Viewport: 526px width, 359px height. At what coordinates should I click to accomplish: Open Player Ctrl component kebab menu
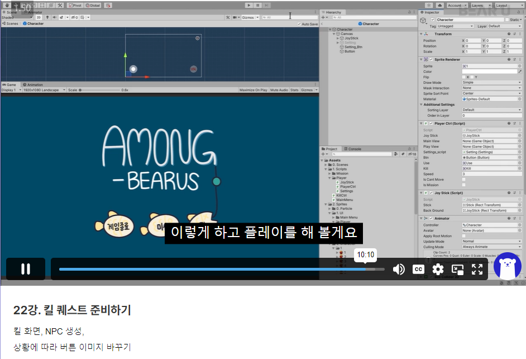[x=520, y=124]
